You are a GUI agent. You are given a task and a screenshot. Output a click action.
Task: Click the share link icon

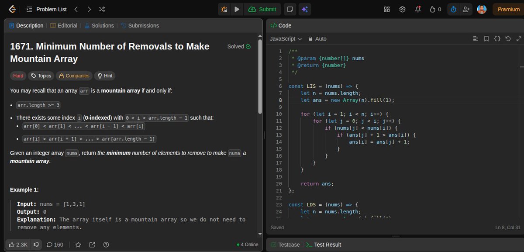coord(92,245)
